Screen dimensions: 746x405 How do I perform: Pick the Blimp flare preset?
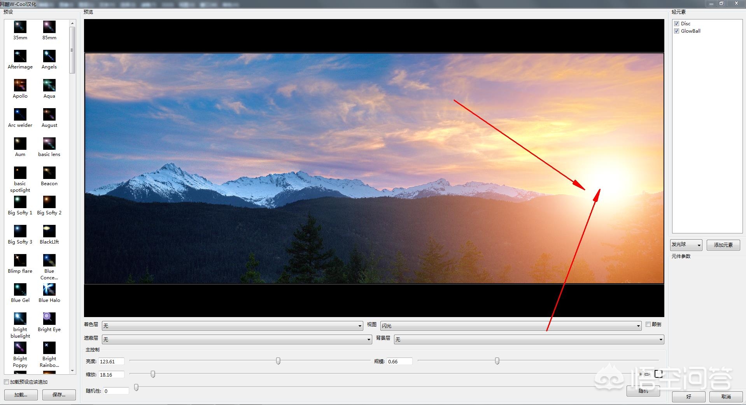[20, 261]
